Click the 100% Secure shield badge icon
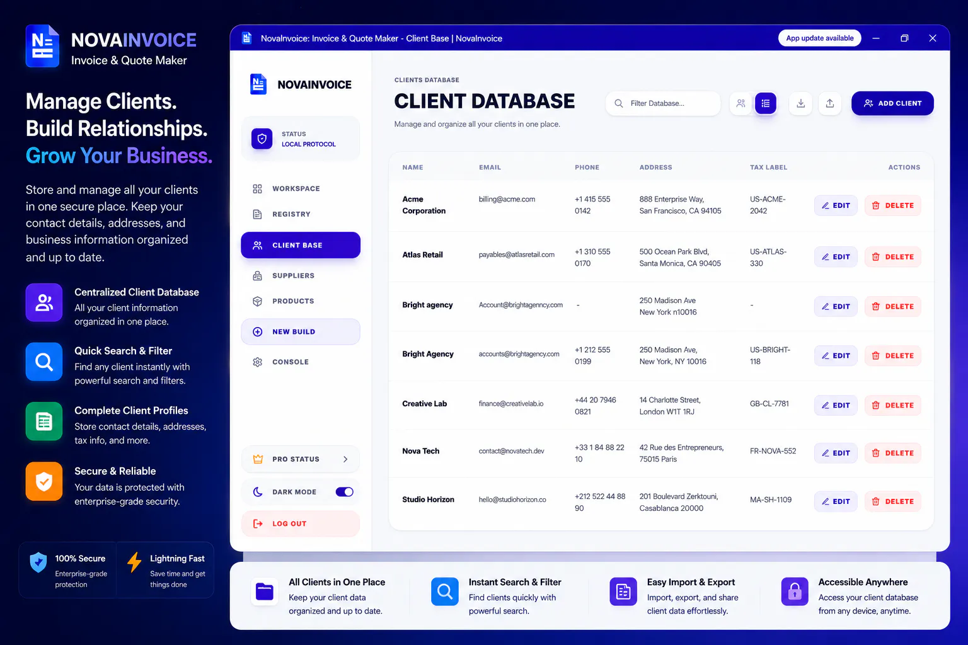 point(38,562)
